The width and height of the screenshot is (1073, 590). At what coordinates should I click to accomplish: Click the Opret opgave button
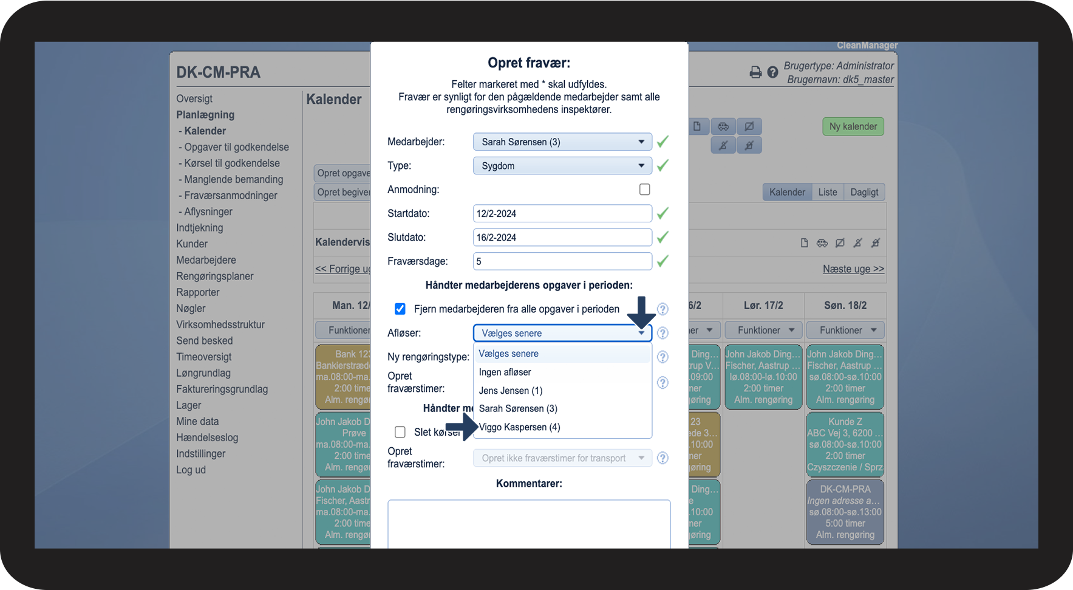pyautogui.click(x=343, y=173)
